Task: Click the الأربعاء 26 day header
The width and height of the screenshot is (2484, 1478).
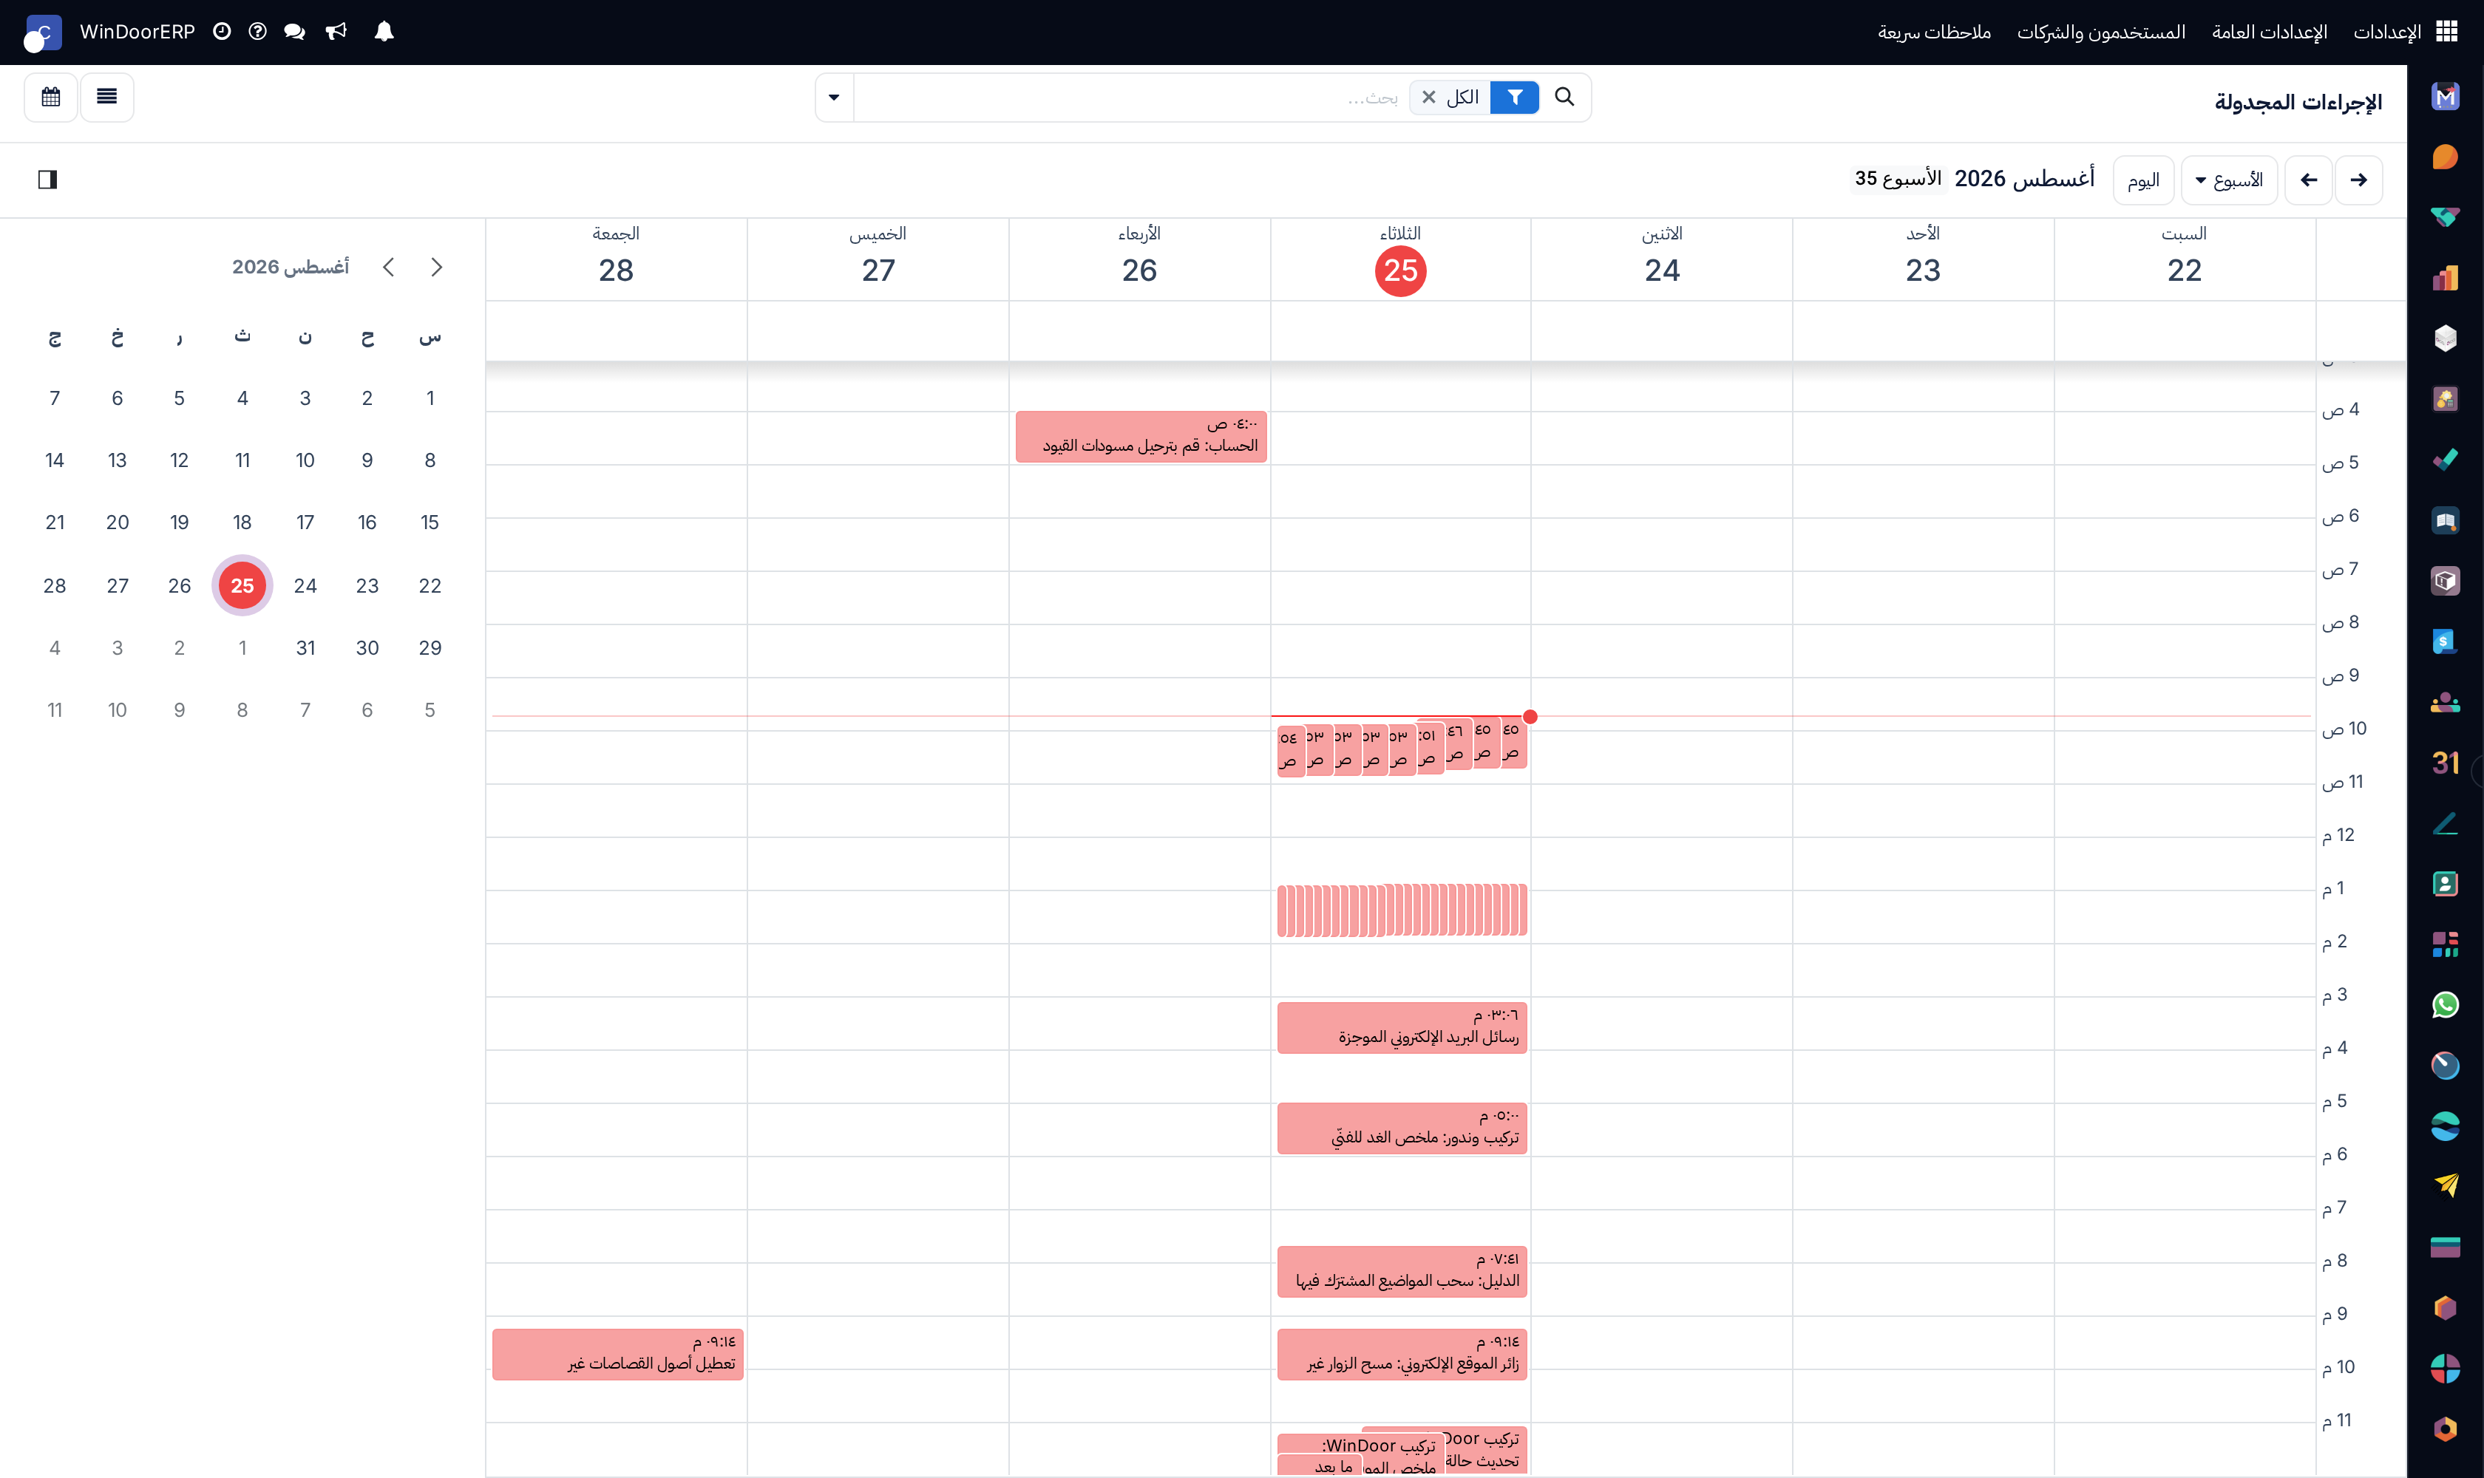Action: tap(1139, 258)
